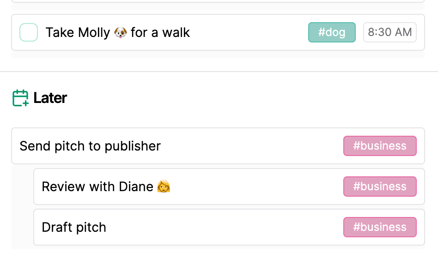The image size is (438, 277).
Task: Click the Later section heading
Action: click(50, 98)
